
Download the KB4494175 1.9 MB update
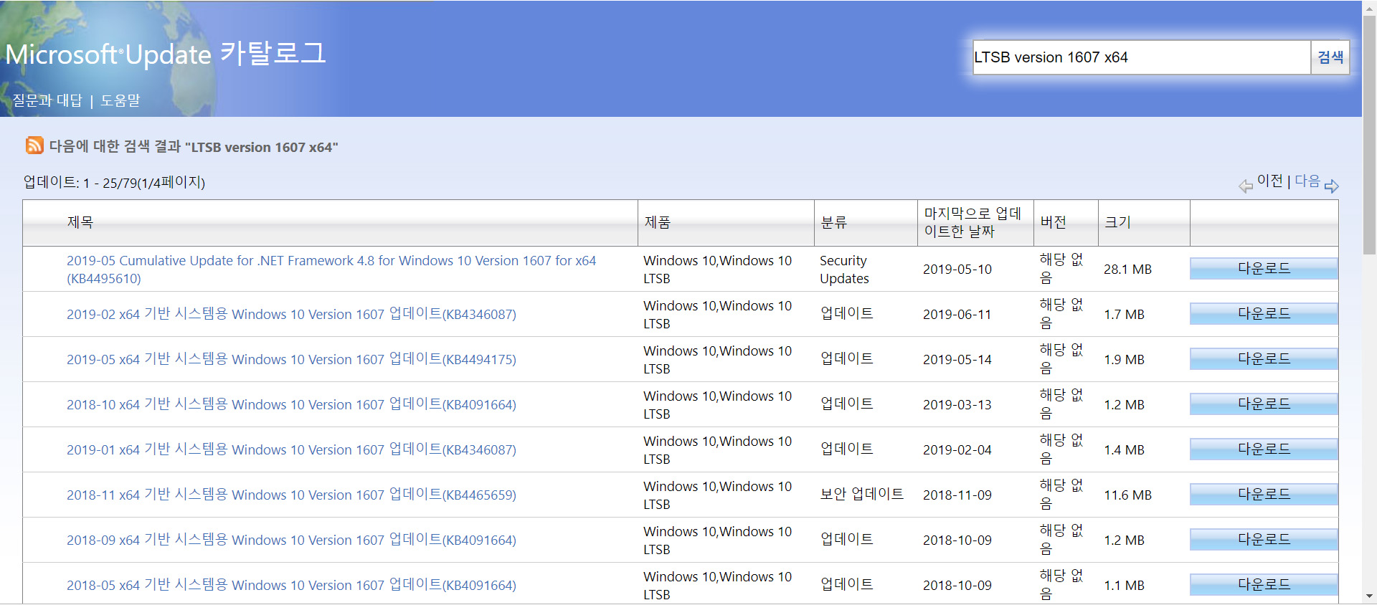coord(1264,359)
